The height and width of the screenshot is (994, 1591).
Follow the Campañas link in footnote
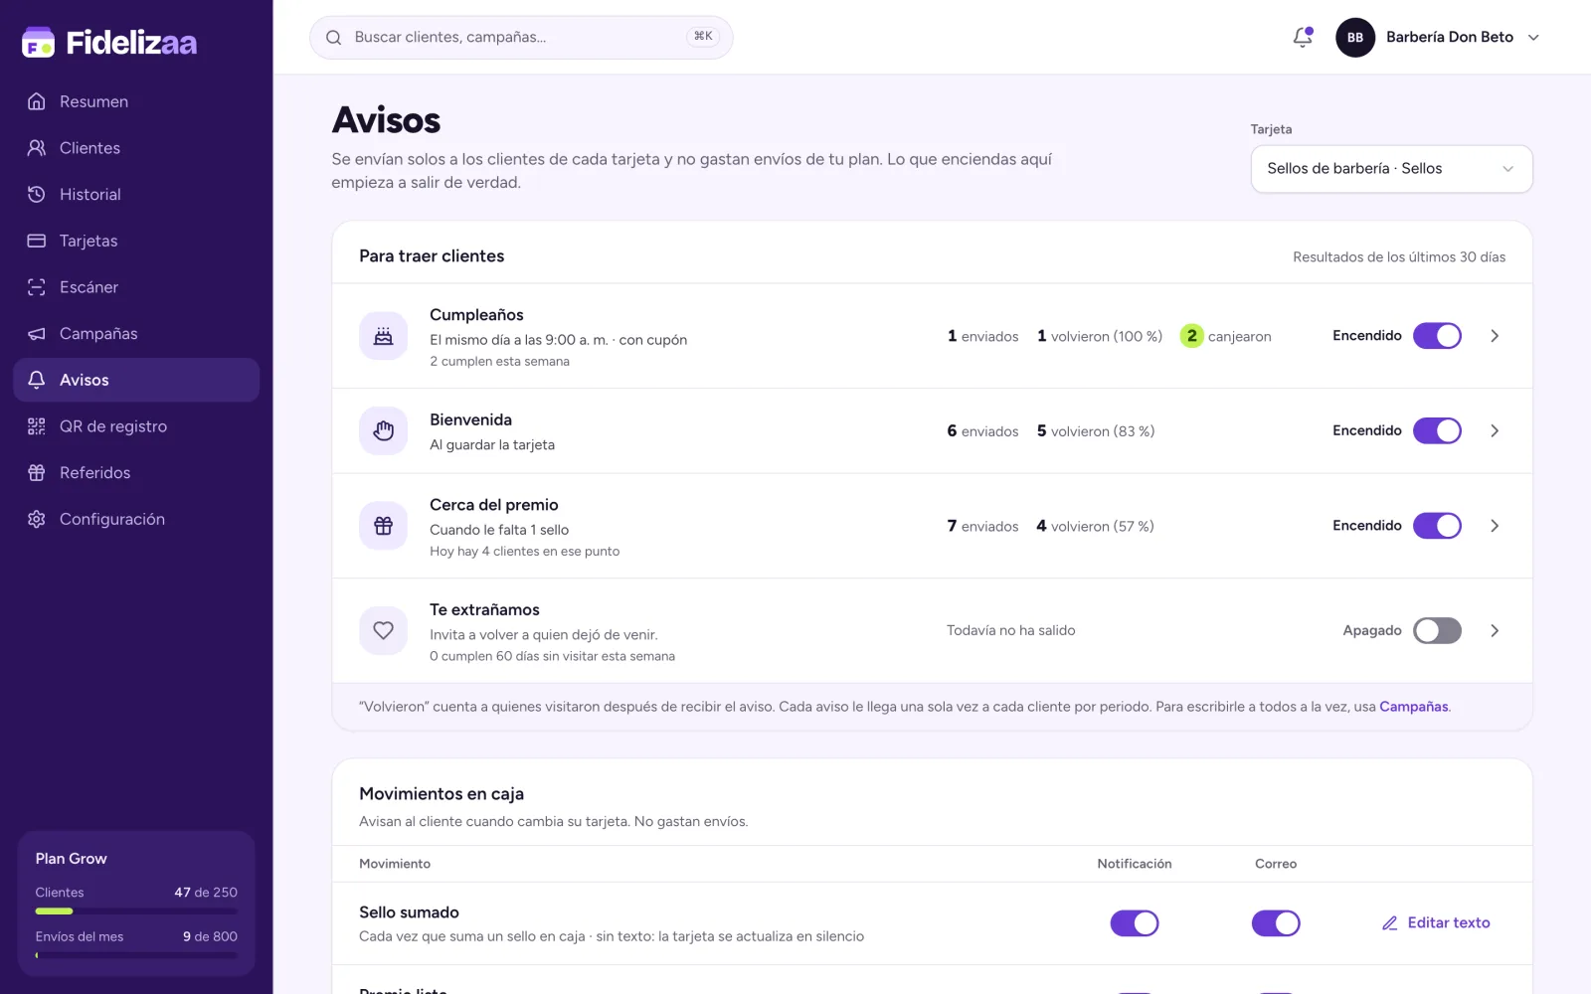pyautogui.click(x=1413, y=707)
